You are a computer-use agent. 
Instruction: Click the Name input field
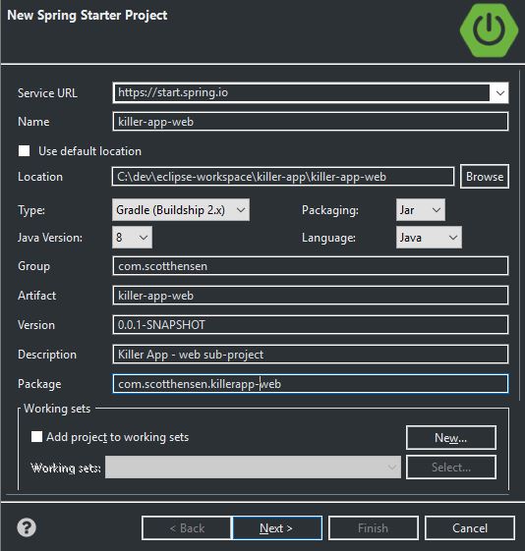pyautogui.click(x=311, y=122)
